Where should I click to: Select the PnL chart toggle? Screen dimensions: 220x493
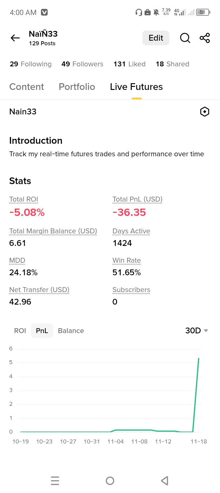(x=42, y=331)
